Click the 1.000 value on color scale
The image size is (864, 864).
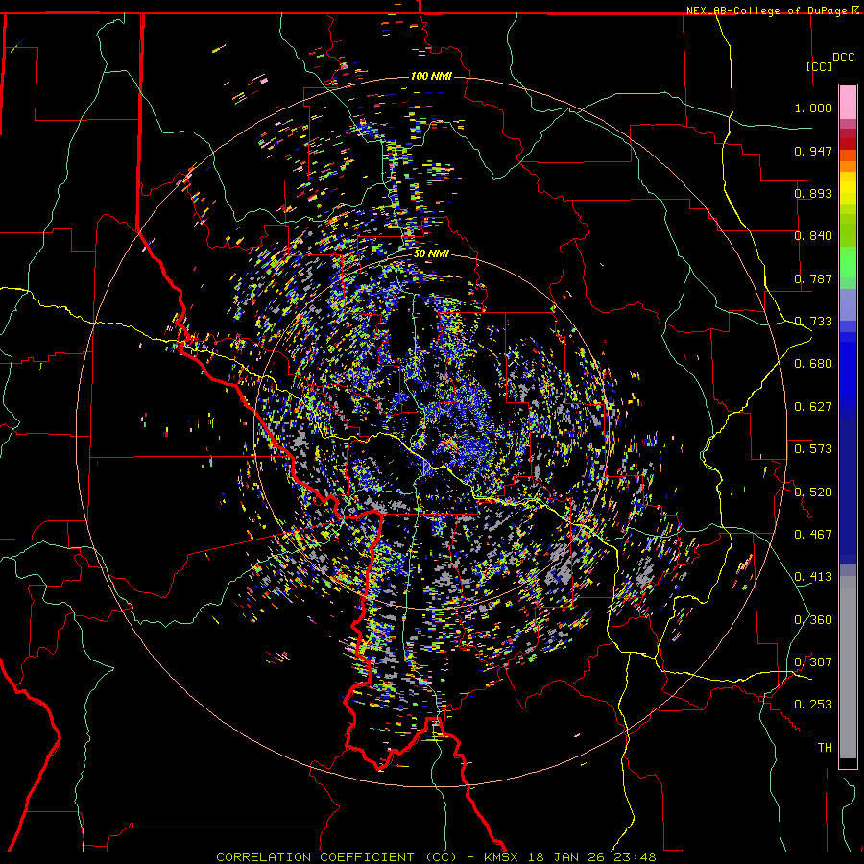pos(813,108)
